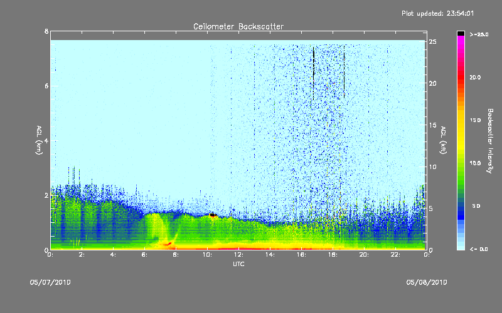Click the '20.0' colorbar scale label

(476, 78)
